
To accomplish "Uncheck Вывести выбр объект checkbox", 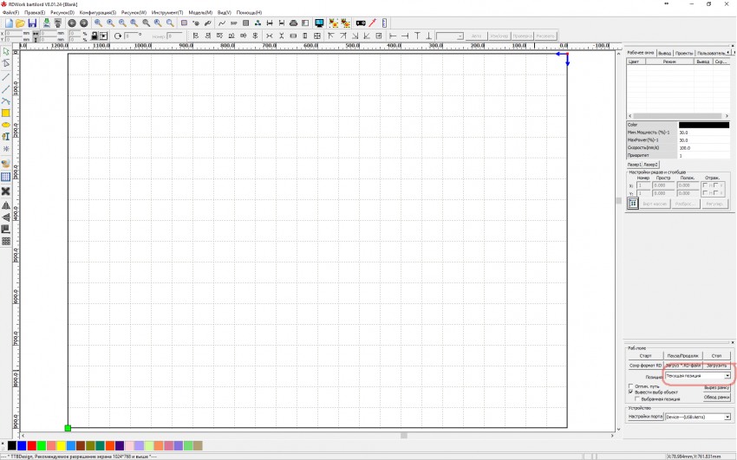I will click(630, 392).
